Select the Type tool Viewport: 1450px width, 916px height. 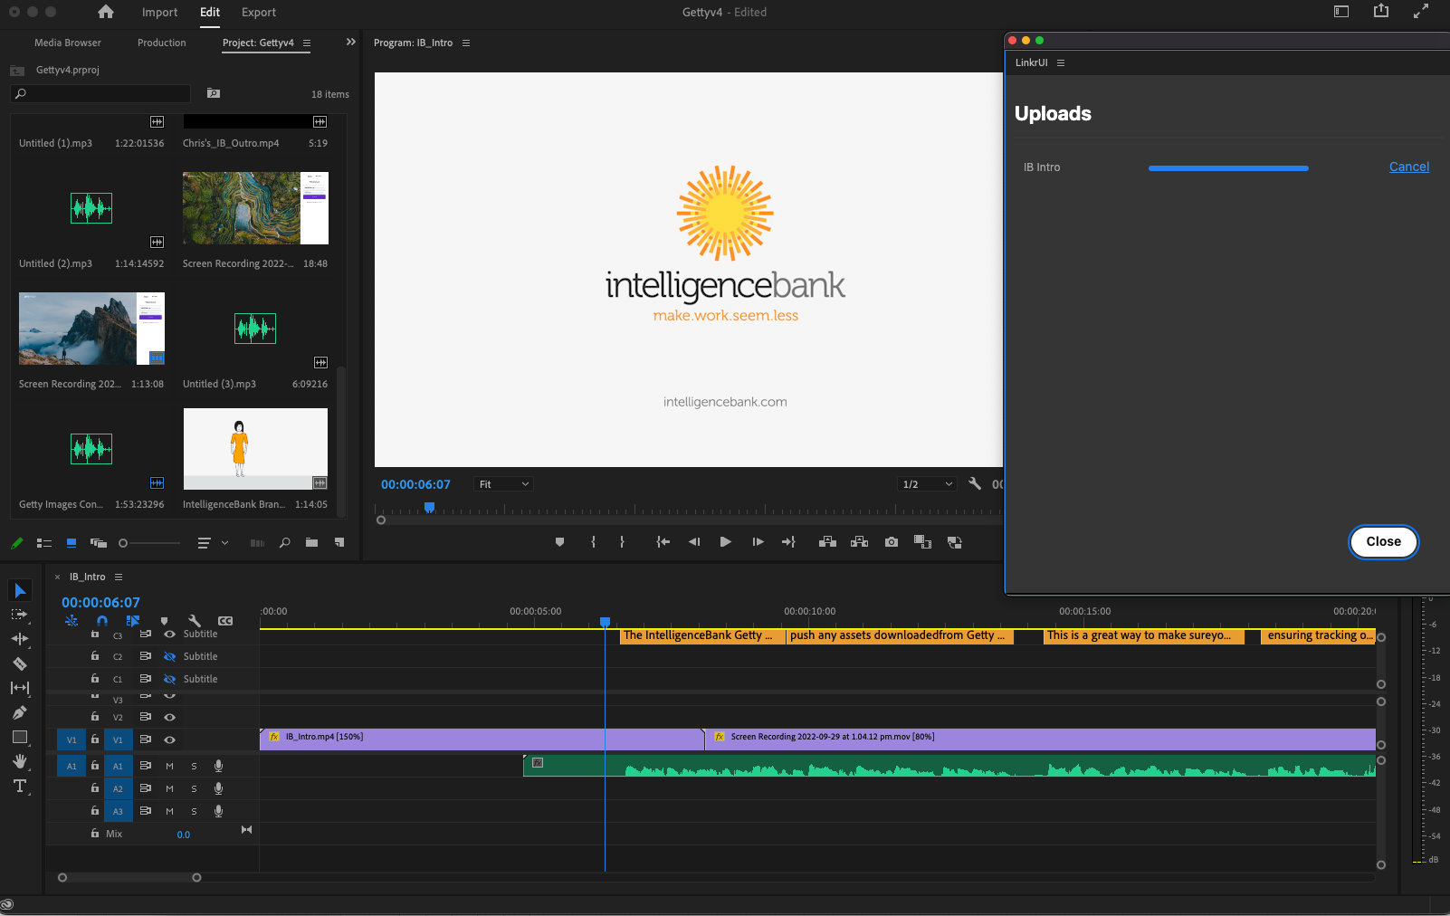point(20,786)
